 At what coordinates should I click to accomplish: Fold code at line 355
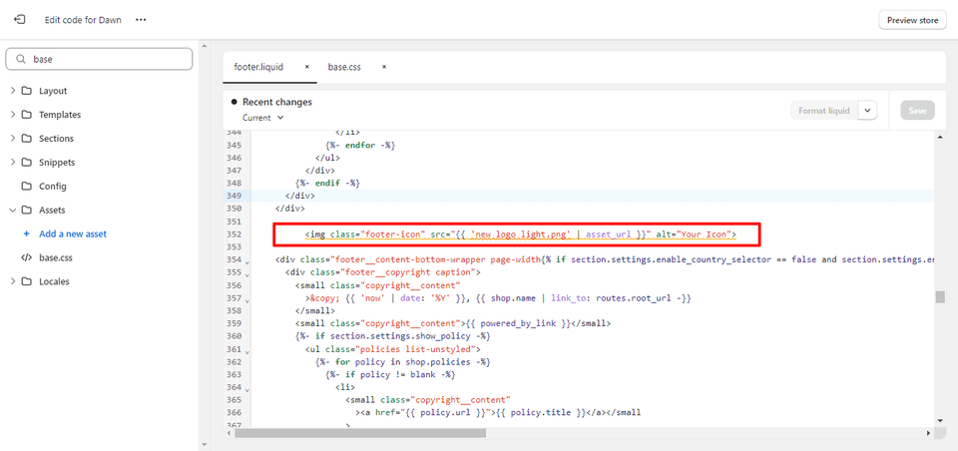[248, 273]
